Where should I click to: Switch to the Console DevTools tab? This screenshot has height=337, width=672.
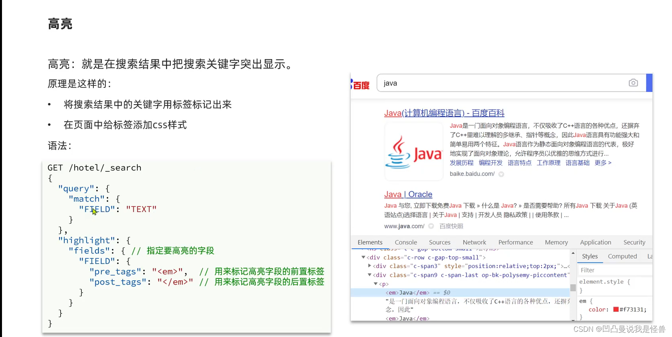coord(406,242)
